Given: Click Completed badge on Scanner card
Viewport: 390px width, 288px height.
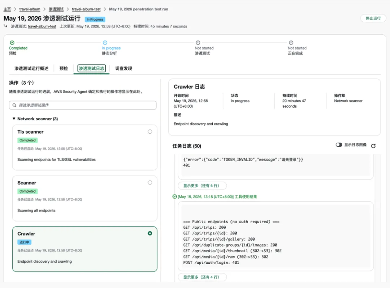Looking at the screenshot, I should click(x=27, y=191).
